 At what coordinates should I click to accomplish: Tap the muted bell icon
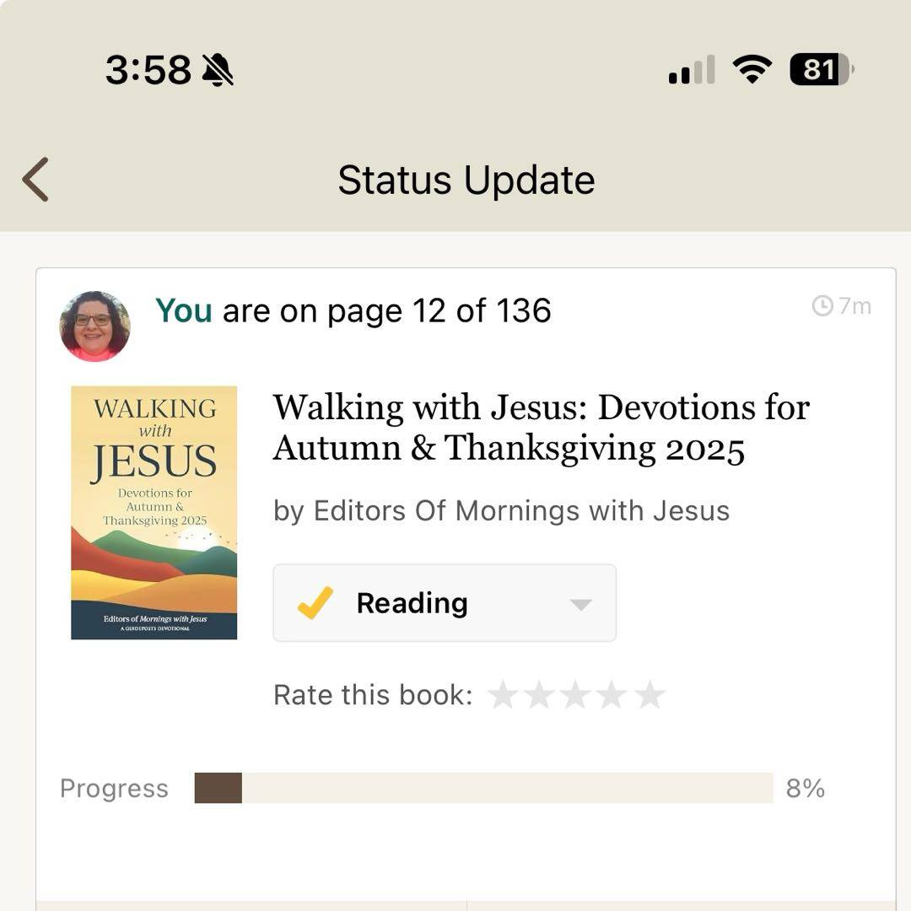click(218, 70)
